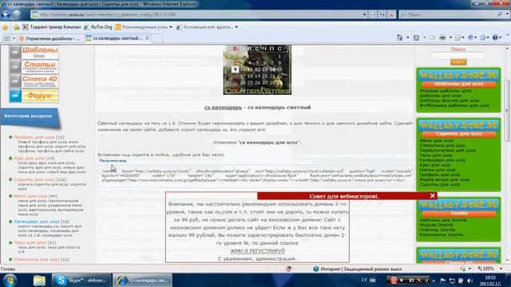Open the Шаблоны Ucoz sidebar button
The image size is (511, 287).
pyautogui.click(x=34, y=52)
